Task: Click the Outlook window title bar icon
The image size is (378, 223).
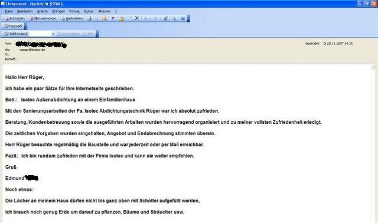Action: point(3,4)
